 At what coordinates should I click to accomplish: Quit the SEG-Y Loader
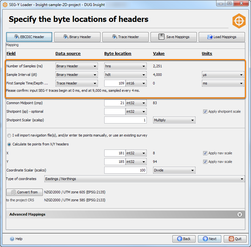235,239
